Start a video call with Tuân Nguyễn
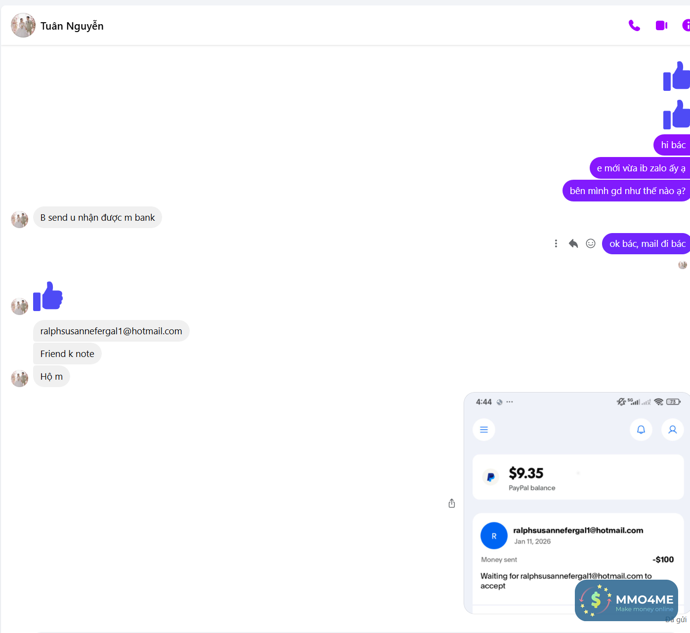The width and height of the screenshot is (690, 633). (x=661, y=25)
